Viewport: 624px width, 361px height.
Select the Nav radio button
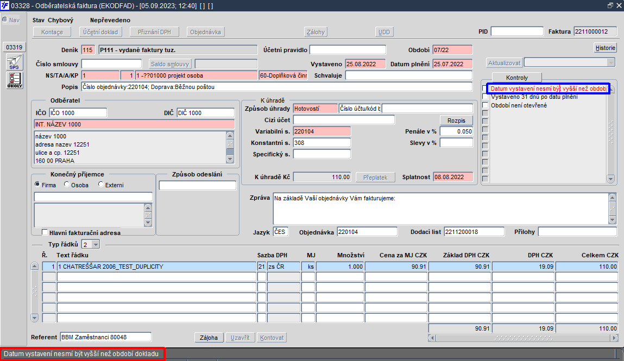(5, 20)
